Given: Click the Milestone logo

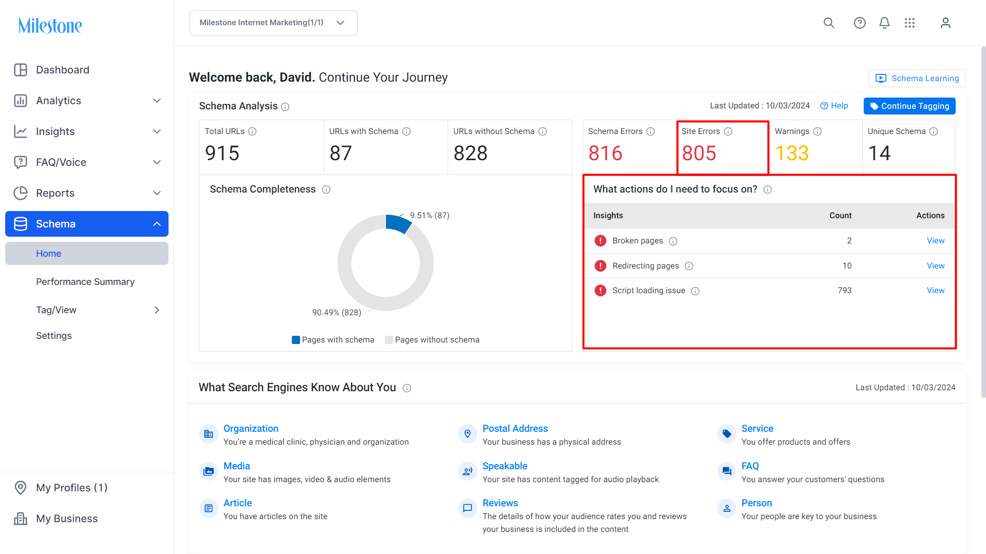Looking at the screenshot, I should 50,25.
